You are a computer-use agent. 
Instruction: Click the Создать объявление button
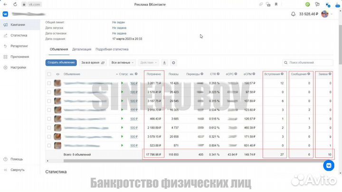tap(61, 63)
